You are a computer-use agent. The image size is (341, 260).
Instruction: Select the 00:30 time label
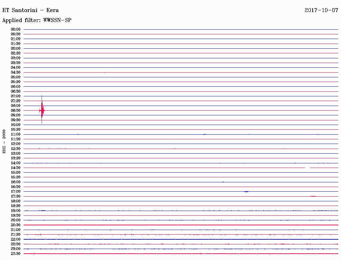[x=16, y=34]
